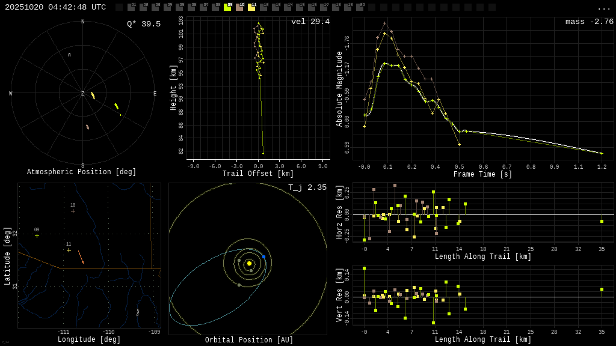Click the zenith Z marker in sky plot

(83, 94)
